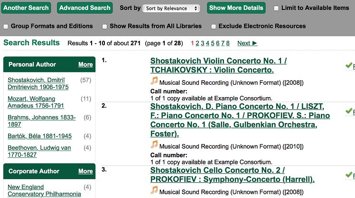Click the Show More Details button
Viewport: 355px width, 198px height.
click(x=236, y=8)
